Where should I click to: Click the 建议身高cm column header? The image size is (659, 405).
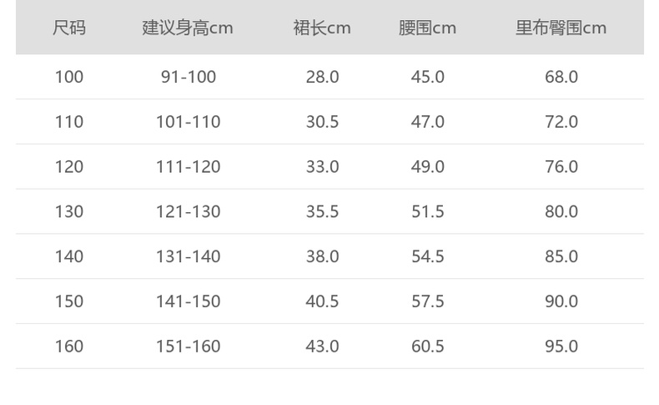(x=188, y=28)
